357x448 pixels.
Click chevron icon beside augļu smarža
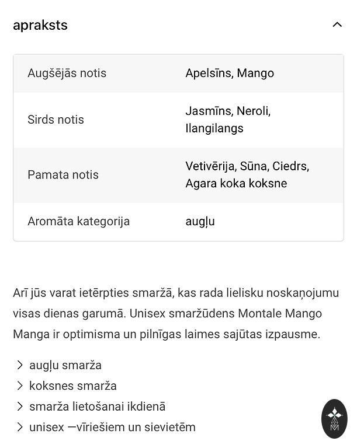tap(20, 365)
